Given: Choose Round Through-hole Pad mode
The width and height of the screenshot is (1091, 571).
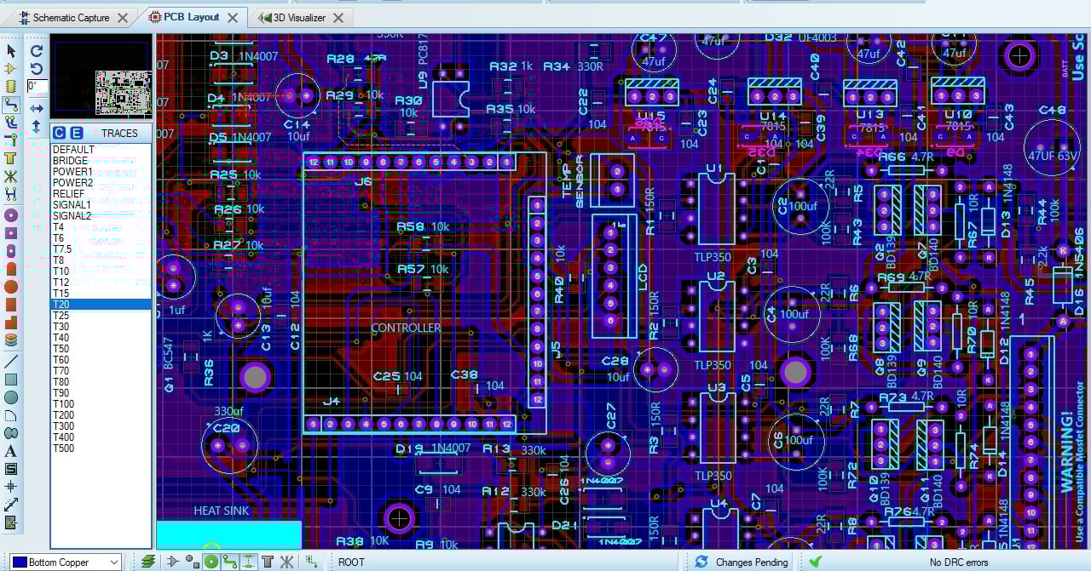Looking at the screenshot, I should click(x=11, y=215).
